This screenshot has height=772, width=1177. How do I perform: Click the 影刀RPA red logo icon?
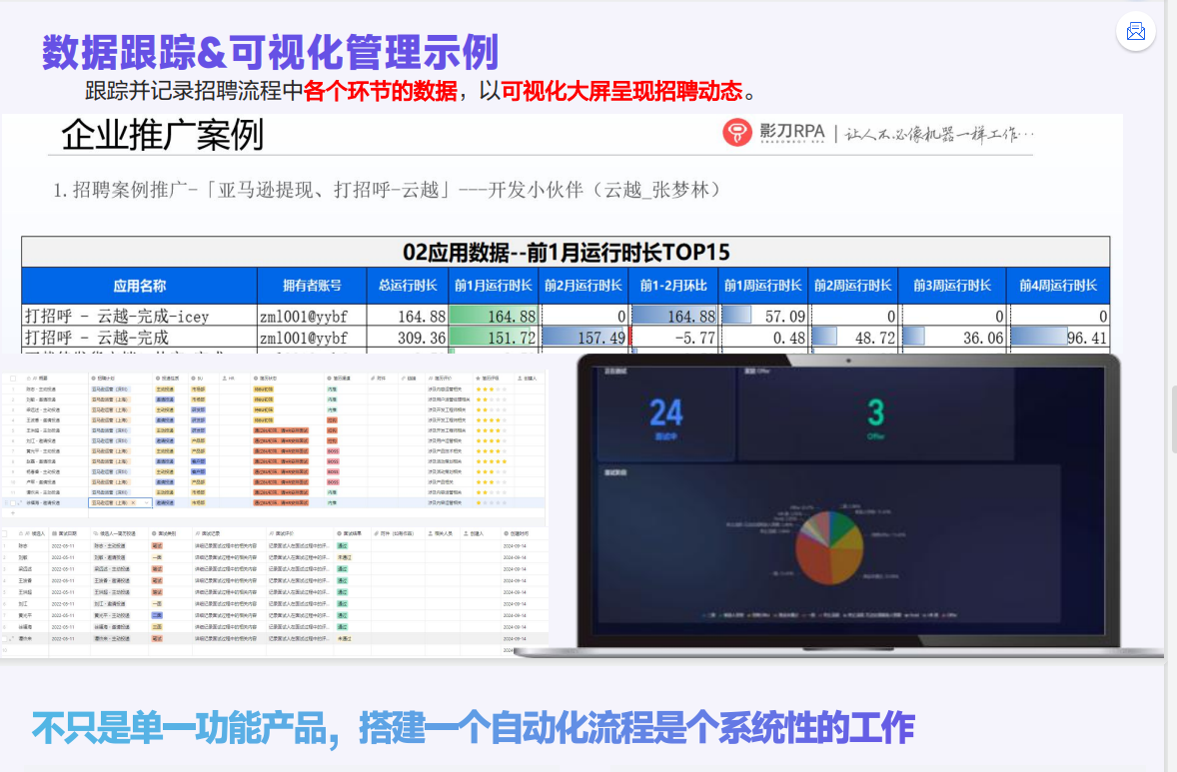736,133
